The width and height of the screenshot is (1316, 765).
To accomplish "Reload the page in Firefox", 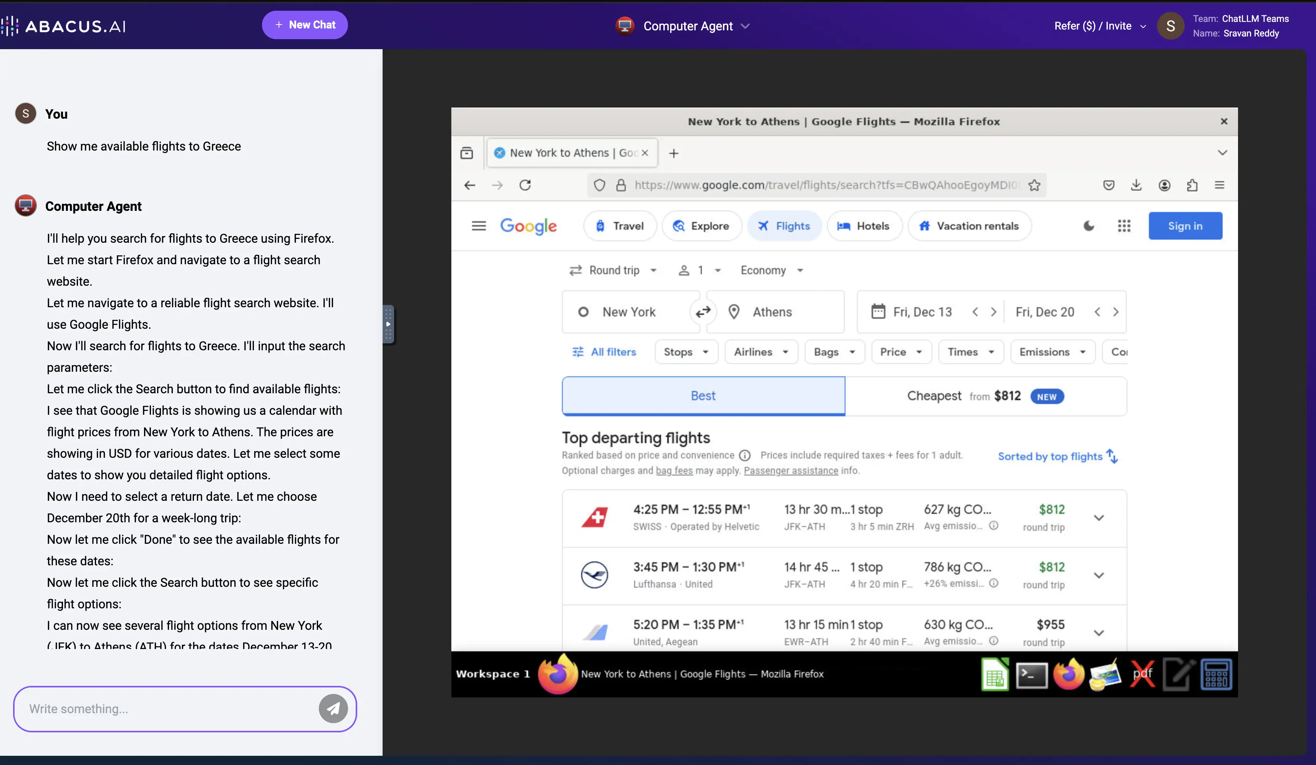I will tap(525, 185).
